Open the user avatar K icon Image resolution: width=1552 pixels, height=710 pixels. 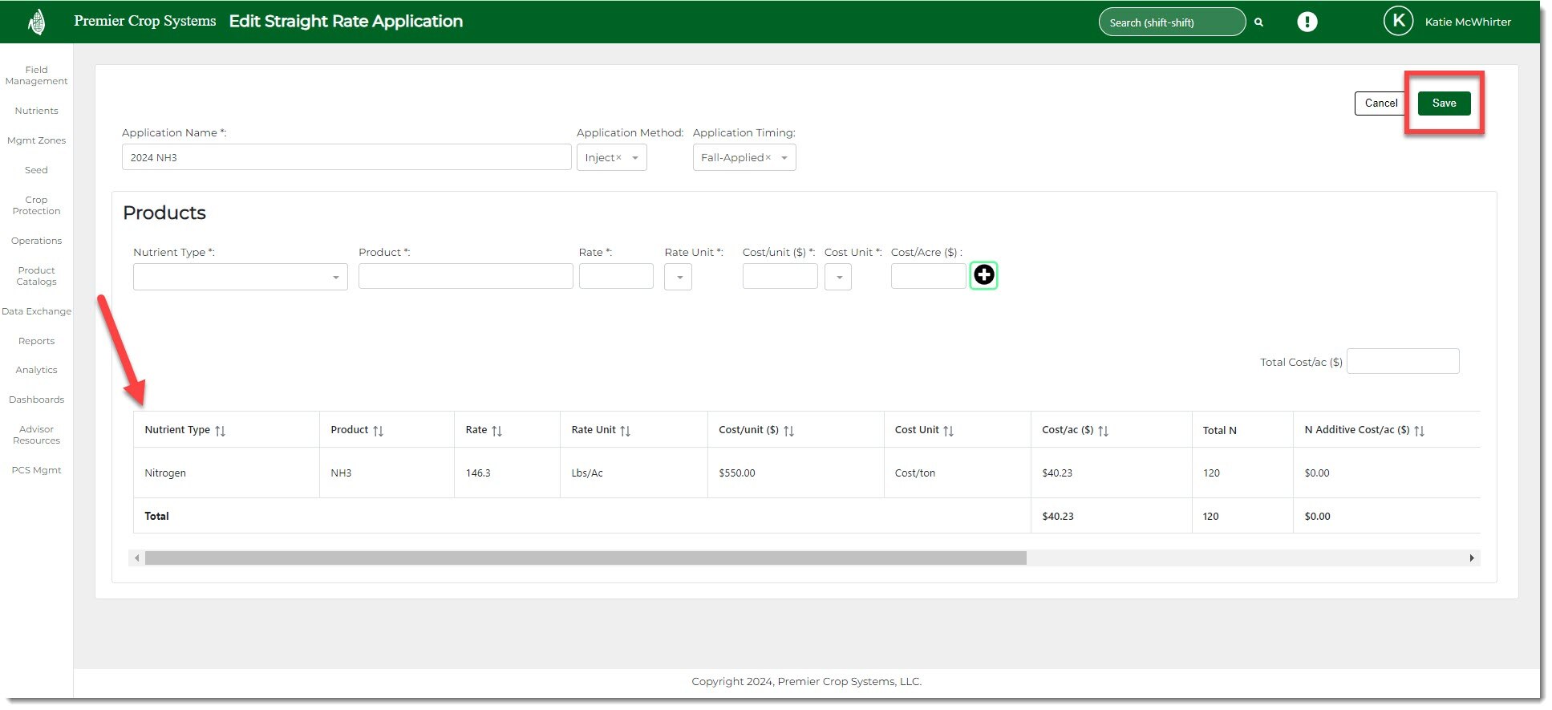pyautogui.click(x=1397, y=22)
